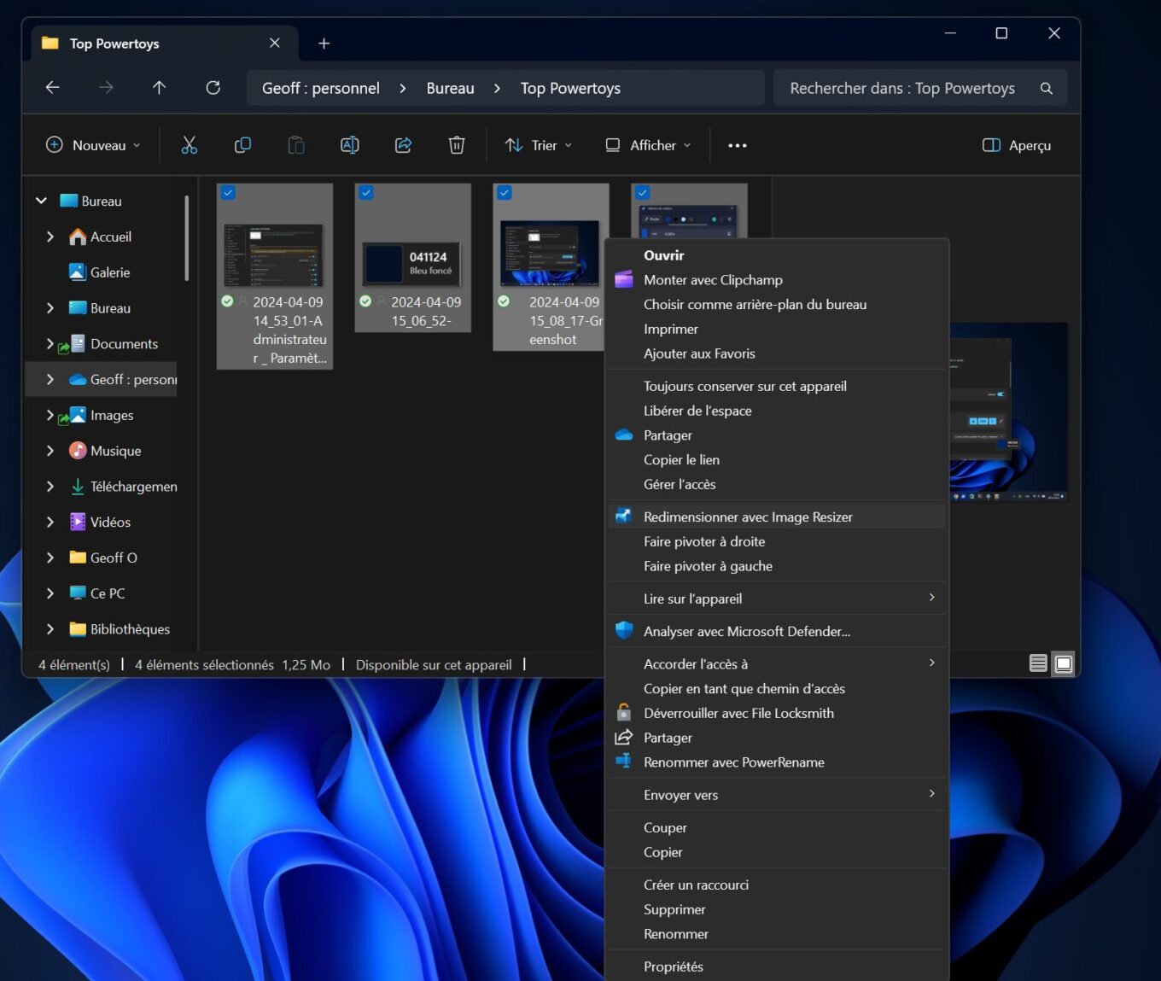1161x981 pixels.
Task: Open the See more three-dots menu
Action: coord(738,145)
